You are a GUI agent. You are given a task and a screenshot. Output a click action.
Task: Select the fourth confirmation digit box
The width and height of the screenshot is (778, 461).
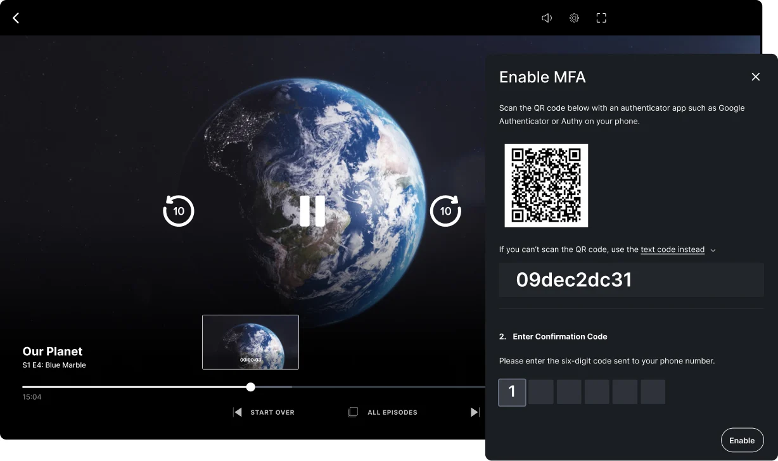(597, 392)
